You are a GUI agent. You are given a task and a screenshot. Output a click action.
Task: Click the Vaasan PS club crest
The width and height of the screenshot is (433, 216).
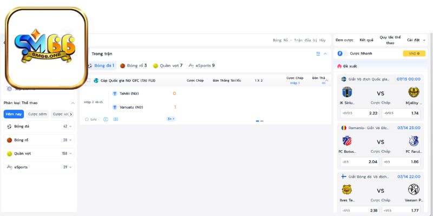414,190
